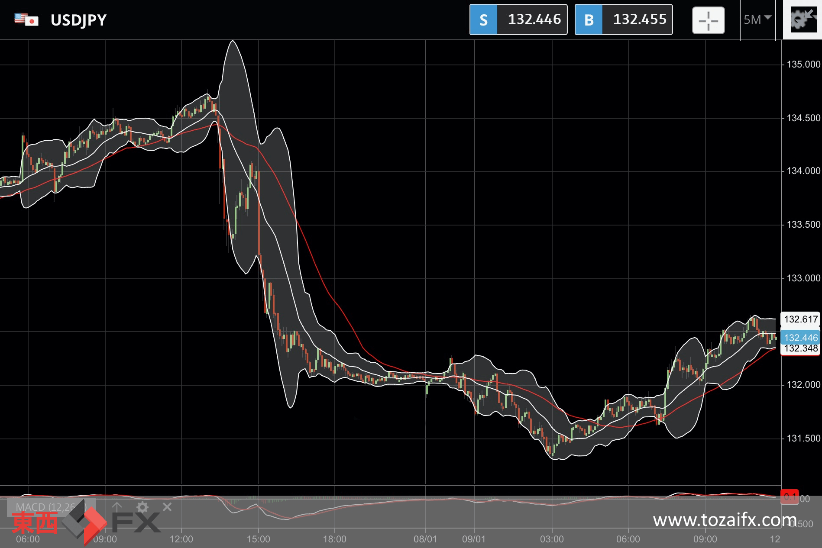Open the 5M timeframe dropdown
822x548 pixels.
[757, 19]
